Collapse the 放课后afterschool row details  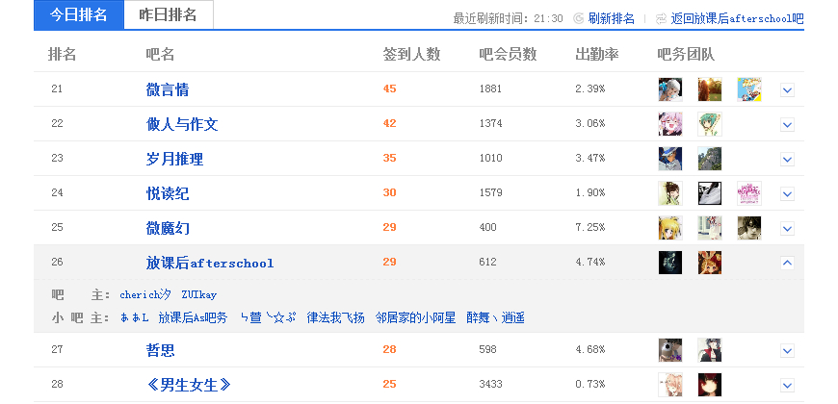pos(787,263)
